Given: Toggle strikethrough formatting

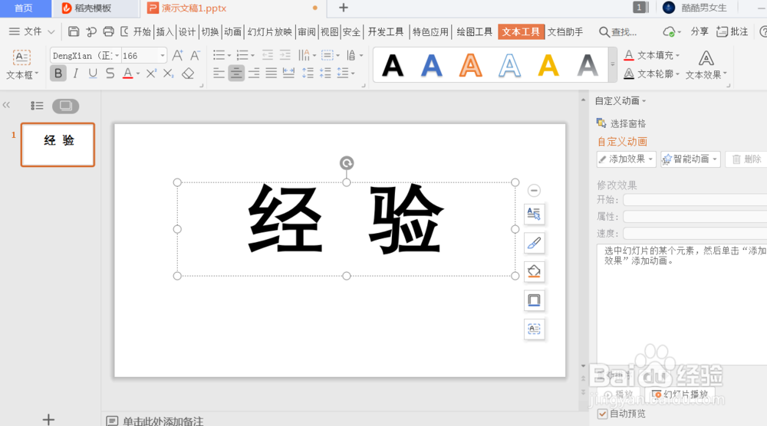Looking at the screenshot, I should pyautogui.click(x=110, y=74).
